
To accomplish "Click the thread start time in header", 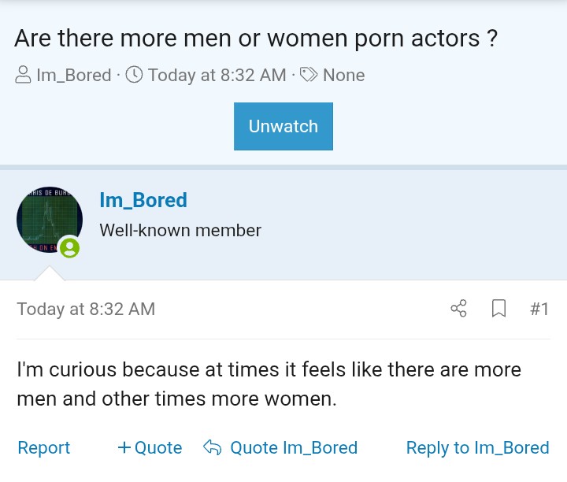I will click(217, 76).
